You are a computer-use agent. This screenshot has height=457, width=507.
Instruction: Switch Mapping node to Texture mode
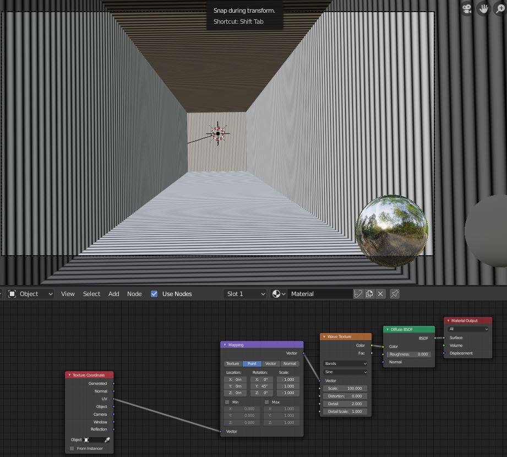(232, 363)
